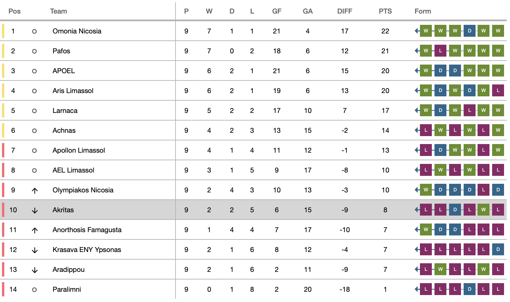
Task: Click the GF column header
Action: click(x=277, y=11)
